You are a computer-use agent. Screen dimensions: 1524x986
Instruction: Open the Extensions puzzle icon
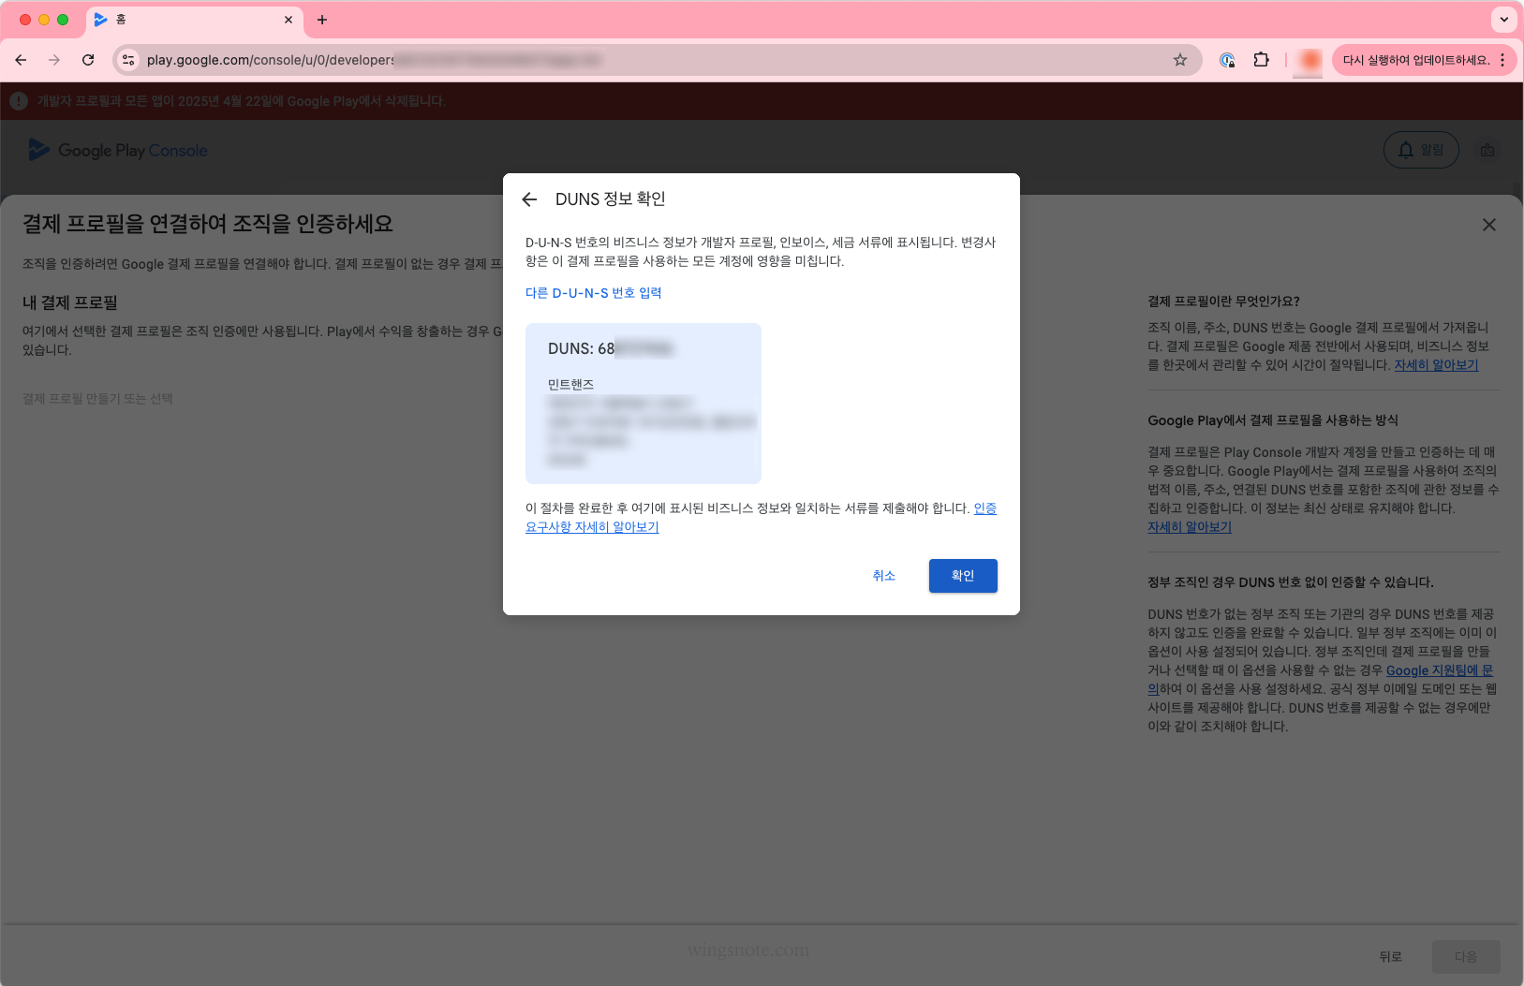click(1261, 60)
